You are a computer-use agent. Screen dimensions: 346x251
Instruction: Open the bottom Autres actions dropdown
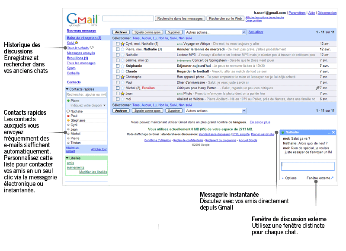coord(215,111)
